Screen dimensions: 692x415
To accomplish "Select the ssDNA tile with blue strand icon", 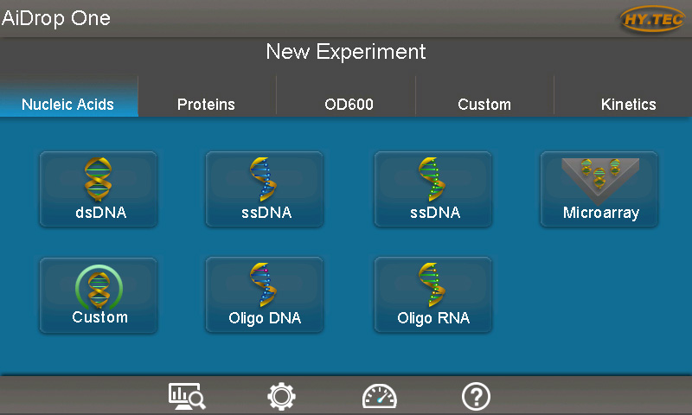I will [x=264, y=189].
